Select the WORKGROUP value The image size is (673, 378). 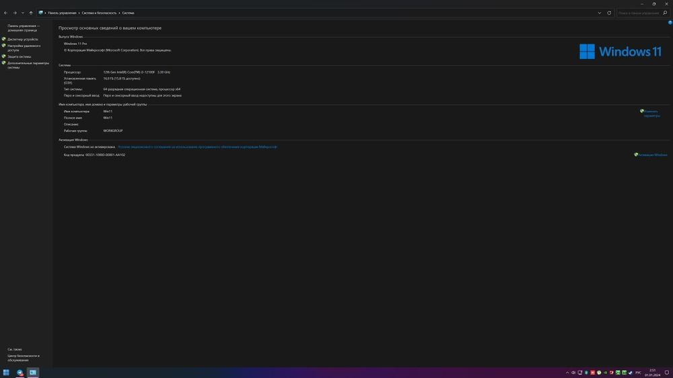tap(113, 130)
